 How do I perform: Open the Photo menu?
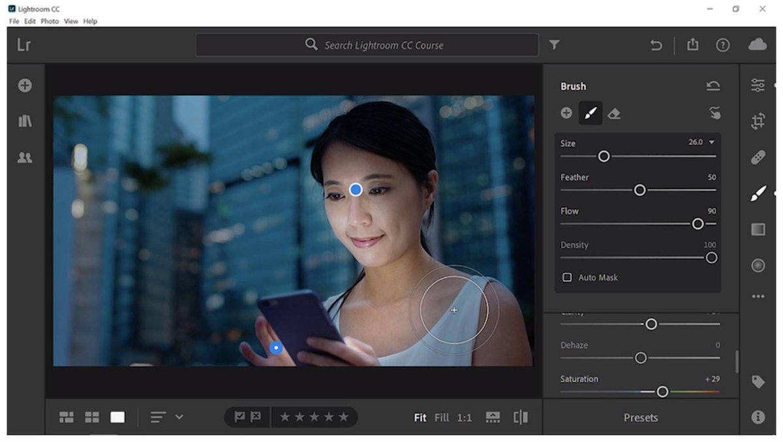(x=49, y=21)
